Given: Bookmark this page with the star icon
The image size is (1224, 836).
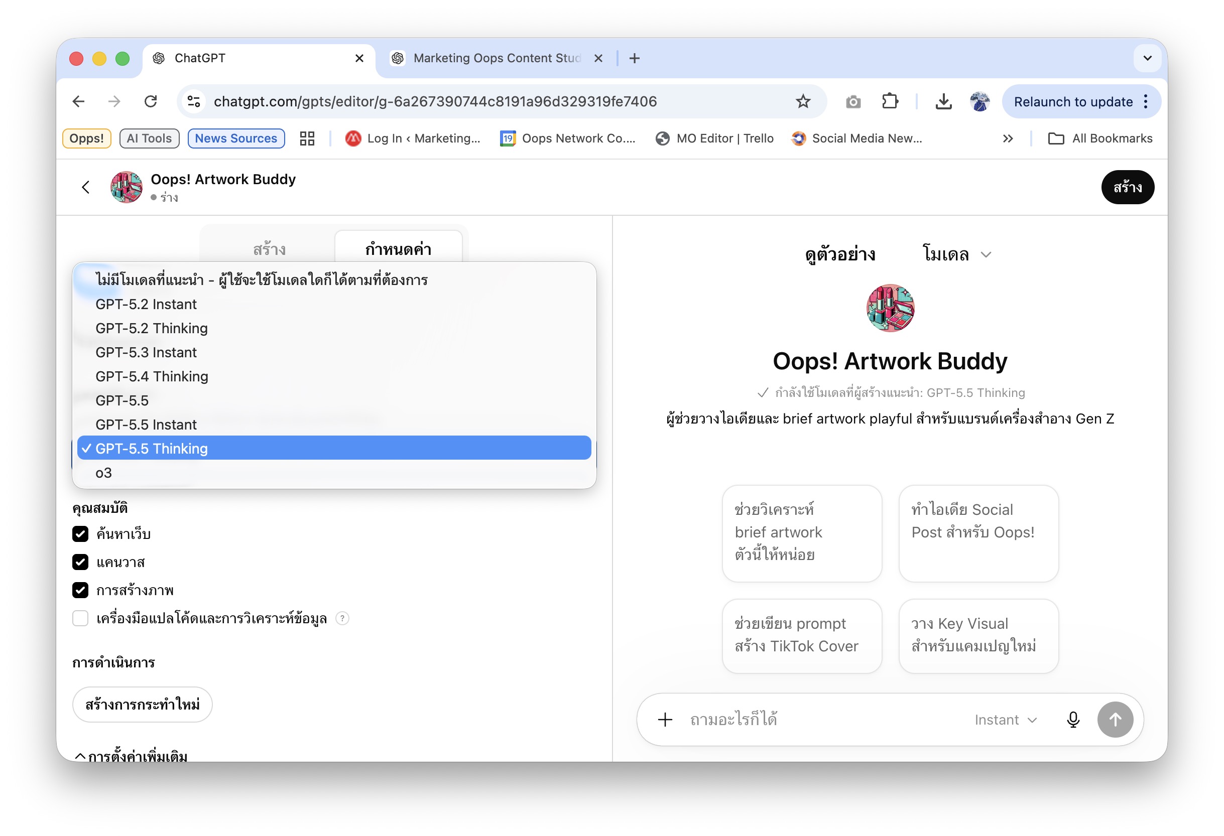Looking at the screenshot, I should pos(803,101).
